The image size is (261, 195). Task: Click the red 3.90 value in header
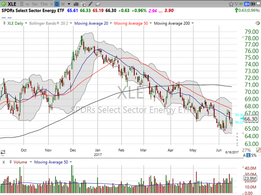click(x=169, y=10)
